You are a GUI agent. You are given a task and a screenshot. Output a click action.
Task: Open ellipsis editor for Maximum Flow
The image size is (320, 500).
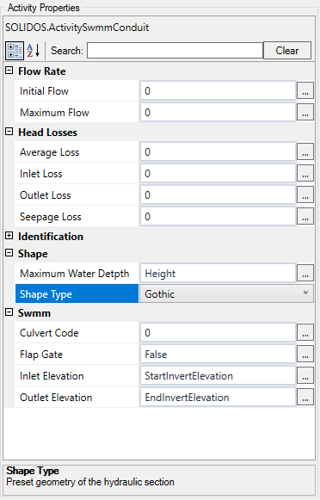(305, 112)
